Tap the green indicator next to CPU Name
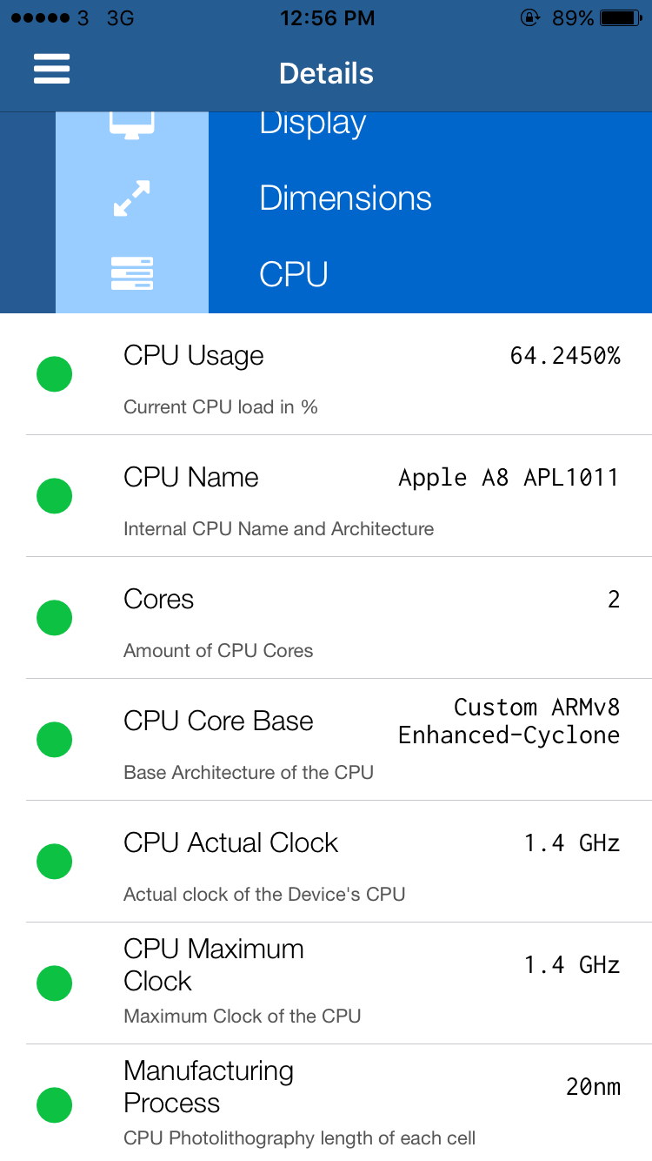 (54, 495)
